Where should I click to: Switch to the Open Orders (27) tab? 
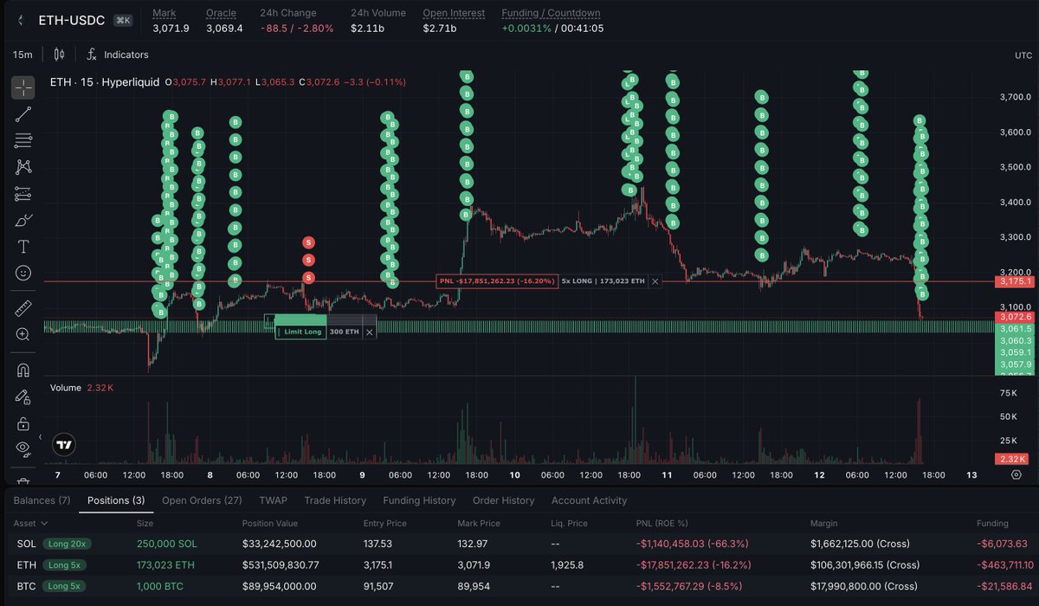click(x=202, y=500)
